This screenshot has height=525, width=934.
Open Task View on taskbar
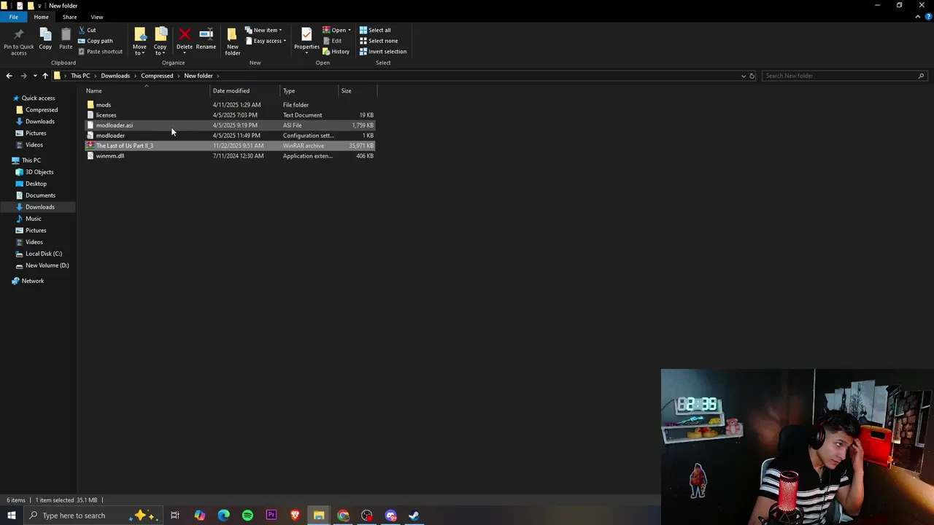[x=175, y=516]
